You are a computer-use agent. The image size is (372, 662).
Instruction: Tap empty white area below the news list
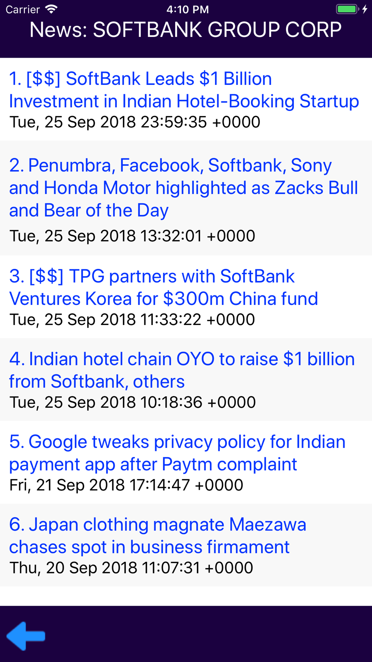[x=186, y=596]
